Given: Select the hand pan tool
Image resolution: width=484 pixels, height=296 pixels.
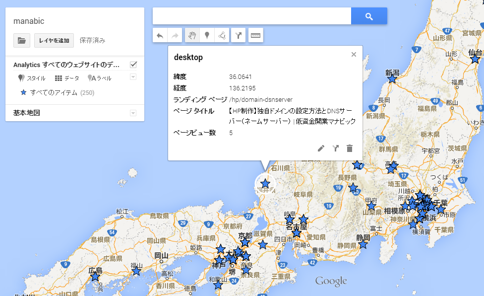Looking at the screenshot, I should [x=192, y=36].
